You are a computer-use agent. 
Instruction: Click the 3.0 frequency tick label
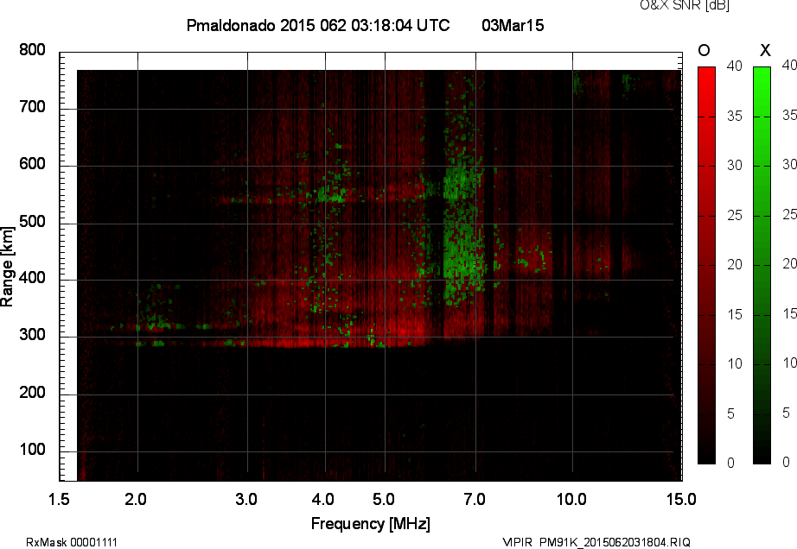pos(246,500)
